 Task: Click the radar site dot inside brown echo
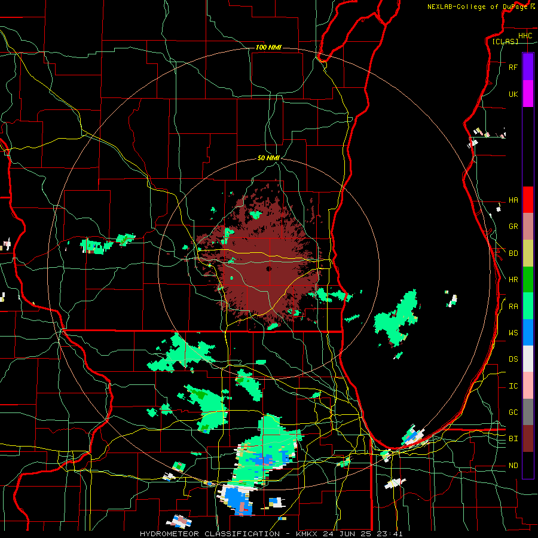[269, 268]
